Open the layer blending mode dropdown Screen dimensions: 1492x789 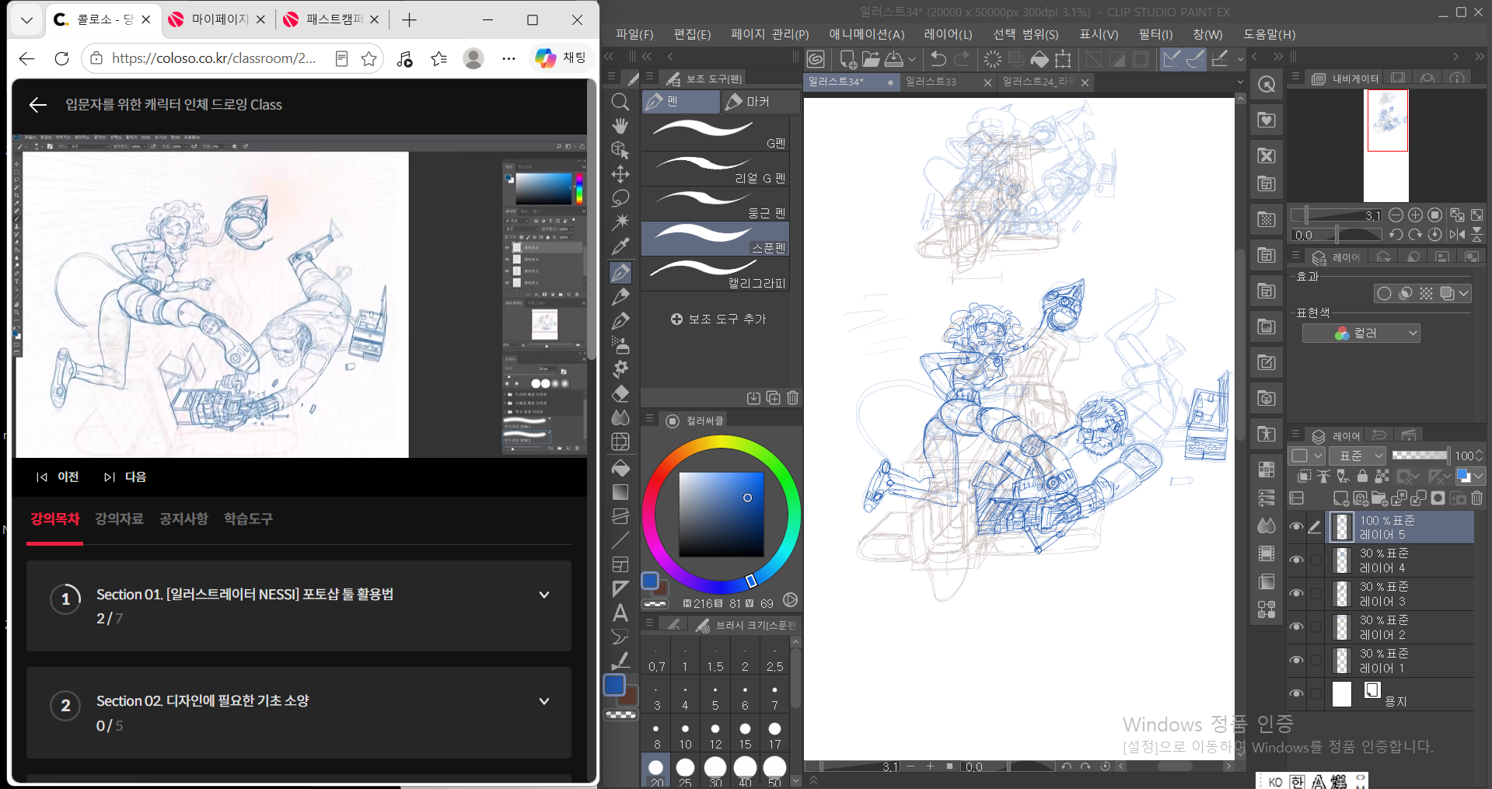click(1357, 456)
